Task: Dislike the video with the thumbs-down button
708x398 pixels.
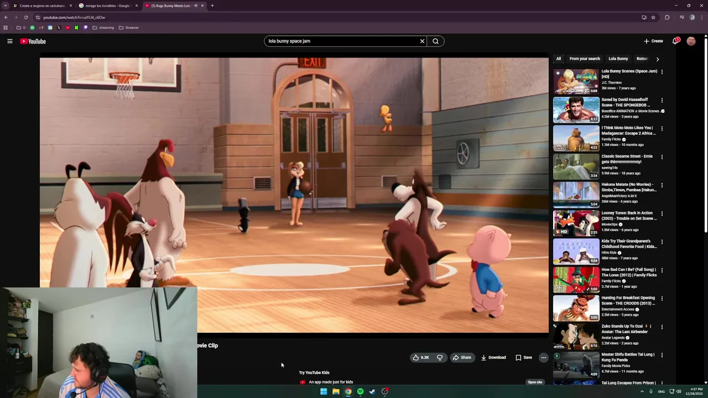Action: (440, 358)
